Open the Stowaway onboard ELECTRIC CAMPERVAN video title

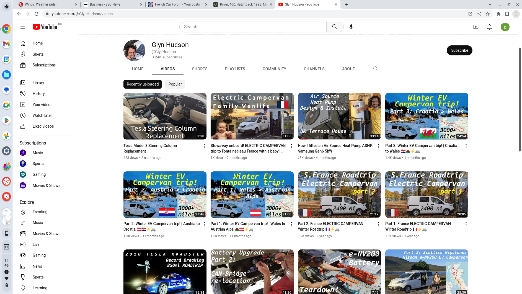[x=248, y=148]
